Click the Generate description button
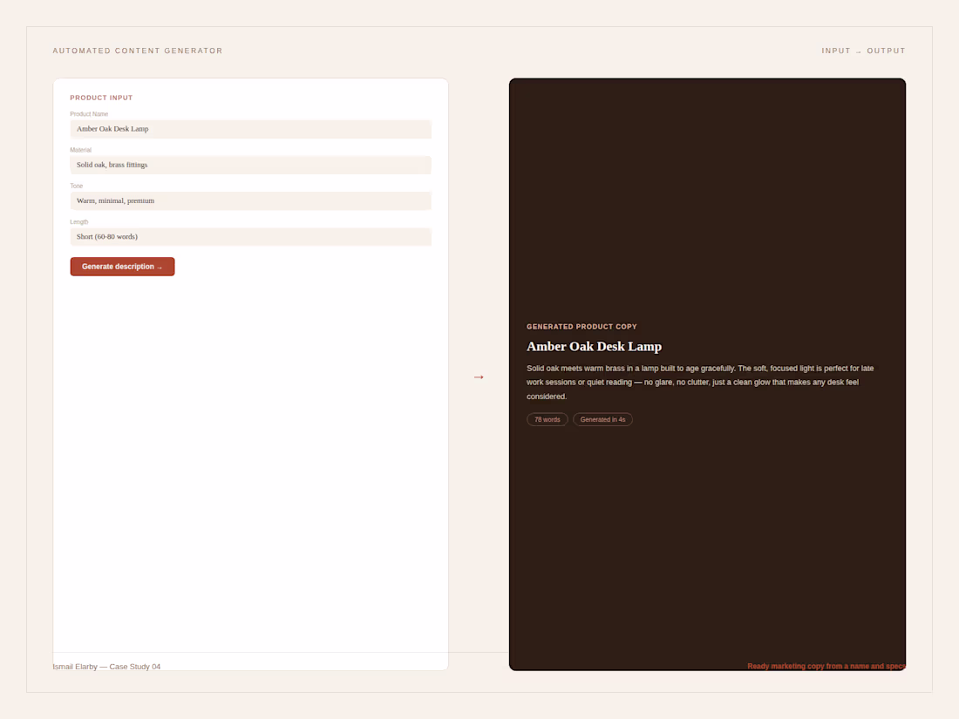This screenshot has height=719, width=959. point(122,267)
